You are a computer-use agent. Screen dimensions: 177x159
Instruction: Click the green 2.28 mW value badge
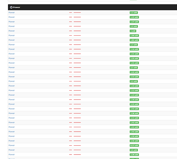pyautogui.click(x=134, y=114)
